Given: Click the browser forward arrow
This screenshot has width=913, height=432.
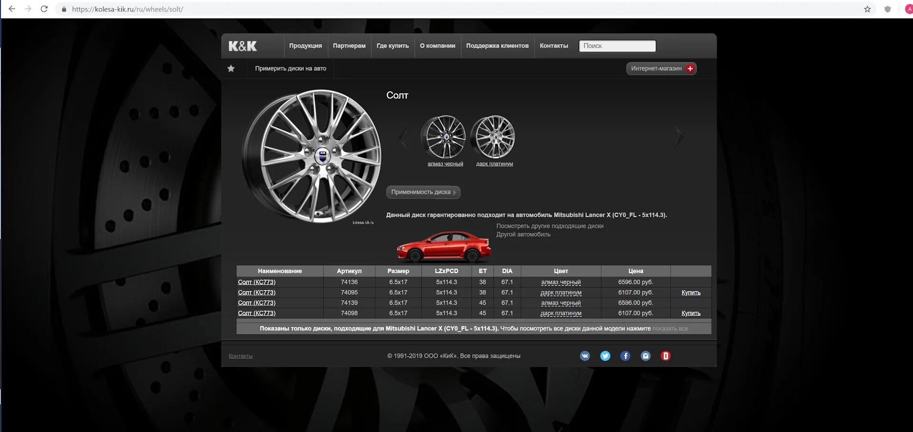Looking at the screenshot, I should point(28,9).
